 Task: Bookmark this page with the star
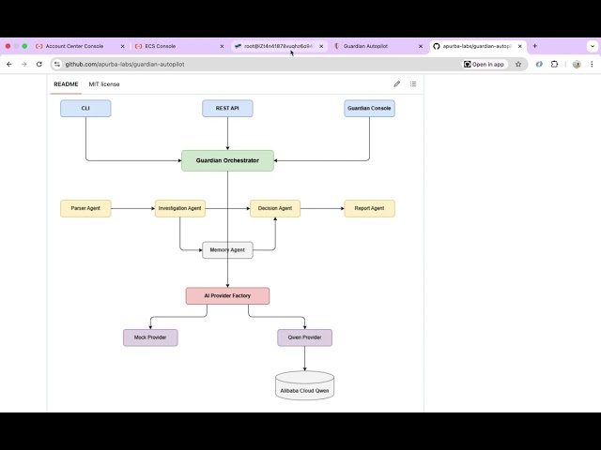click(518, 65)
